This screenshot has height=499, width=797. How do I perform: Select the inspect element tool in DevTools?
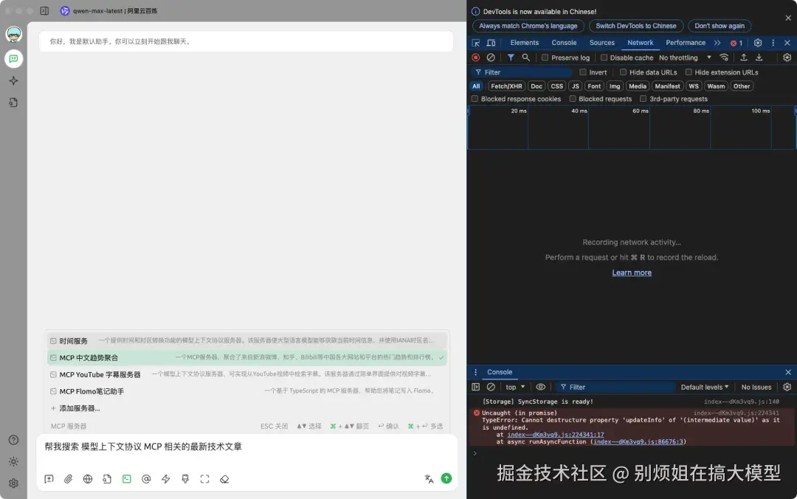click(x=475, y=43)
